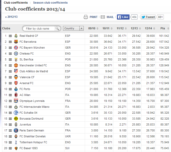Click the Manchester United FC crest icon
The width and height of the screenshot is (171, 152).
click(x=16, y=65)
